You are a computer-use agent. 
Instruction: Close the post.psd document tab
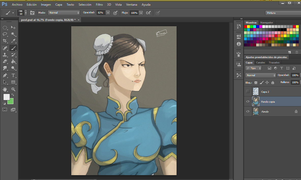pos(79,20)
